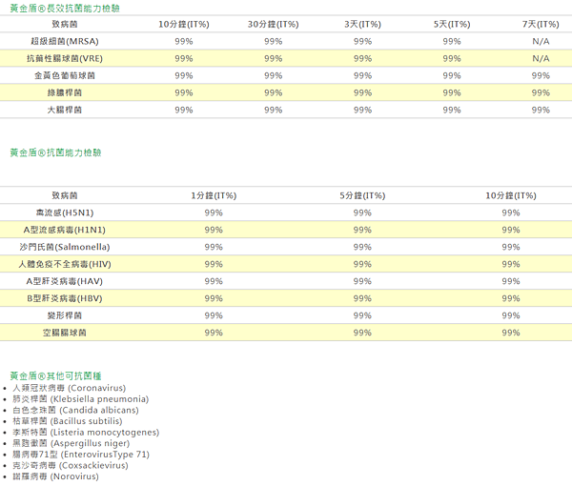This screenshot has height=486, width=572.
Task: Click the heading 黃金盾®抗菌能力檢驗
Action: [55, 152]
